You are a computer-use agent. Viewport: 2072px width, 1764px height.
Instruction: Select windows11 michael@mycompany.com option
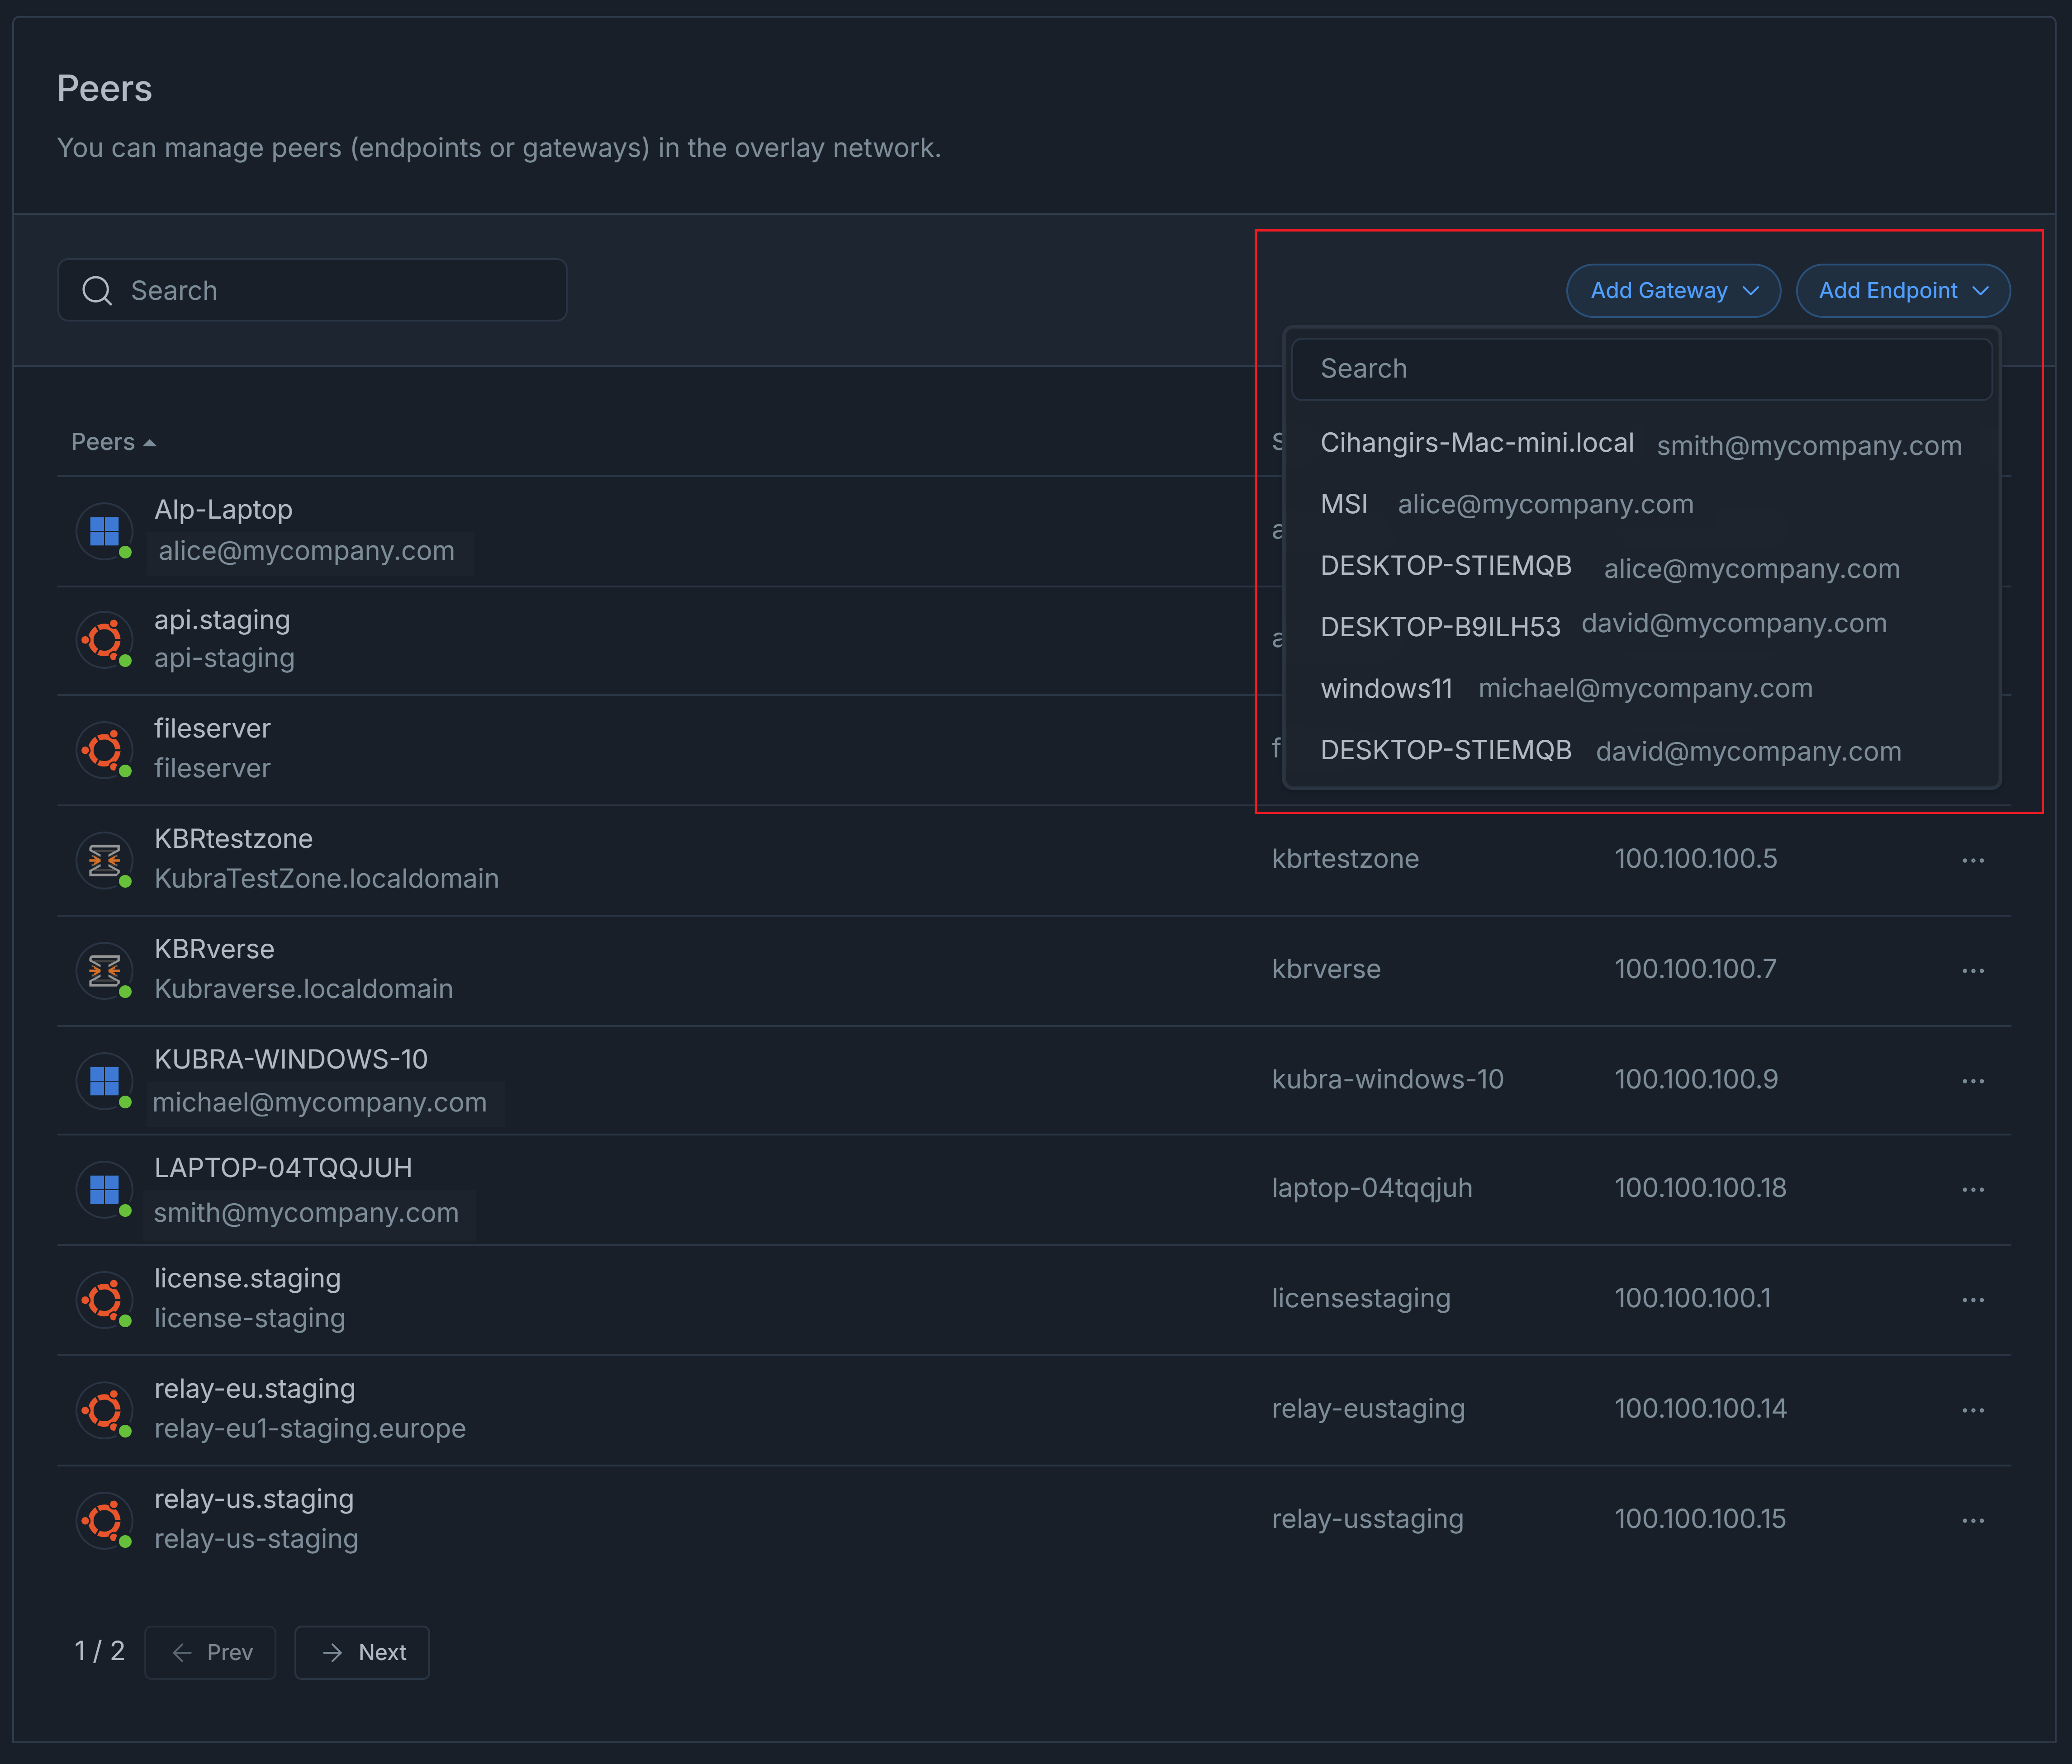[x=1641, y=689]
